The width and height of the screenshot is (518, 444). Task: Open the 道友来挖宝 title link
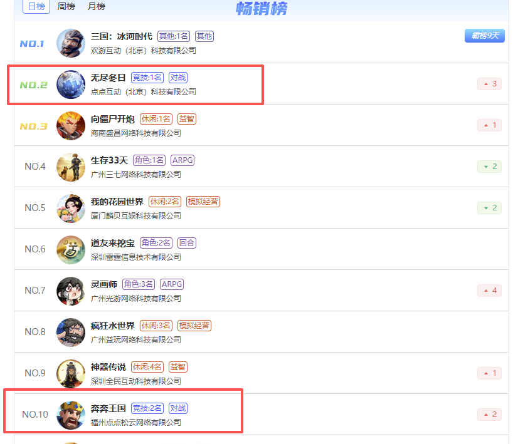[113, 243]
